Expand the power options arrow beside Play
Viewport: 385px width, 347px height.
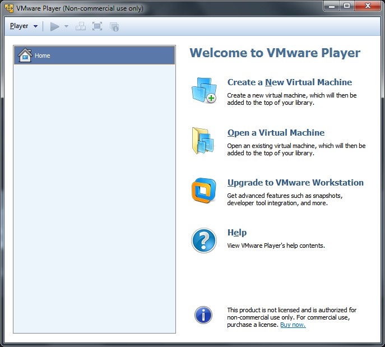pyautogui.click(x=66, y=26)
